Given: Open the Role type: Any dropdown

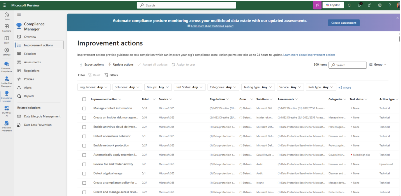Looking at the screenshot, I should [321, 87].
